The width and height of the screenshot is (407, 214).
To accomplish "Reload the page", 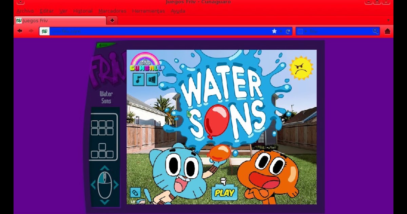I will [x=288, y=31].
